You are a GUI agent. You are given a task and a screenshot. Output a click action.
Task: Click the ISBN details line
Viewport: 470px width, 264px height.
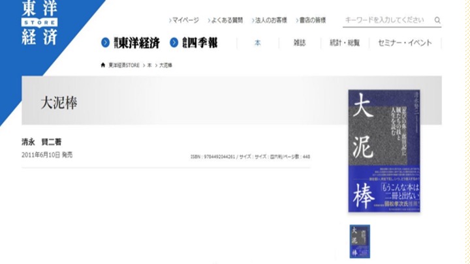[x=250, y=156]
